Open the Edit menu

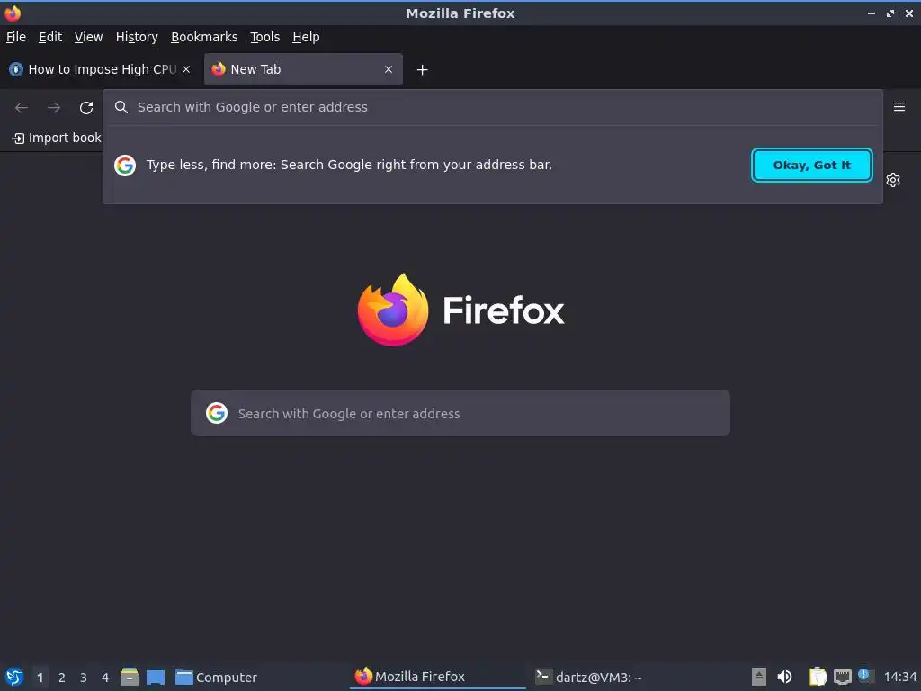click(x=50, y=37)
